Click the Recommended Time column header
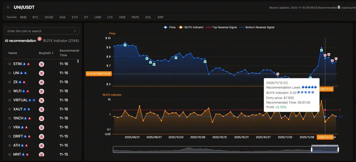This screenshot has height=162, width=356. (x=69, y=53)
